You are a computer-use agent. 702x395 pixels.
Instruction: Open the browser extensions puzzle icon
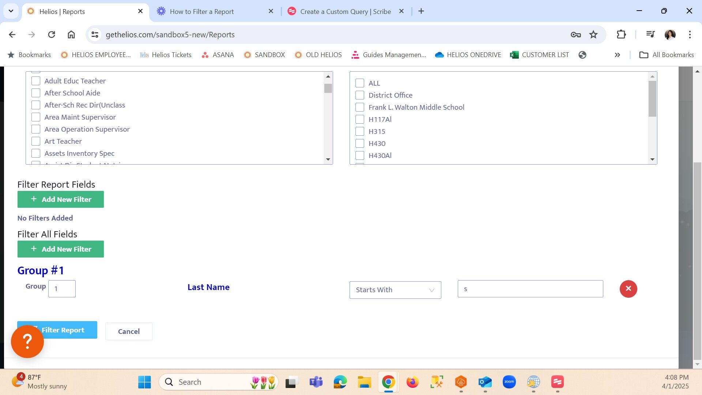pos(621,34)
